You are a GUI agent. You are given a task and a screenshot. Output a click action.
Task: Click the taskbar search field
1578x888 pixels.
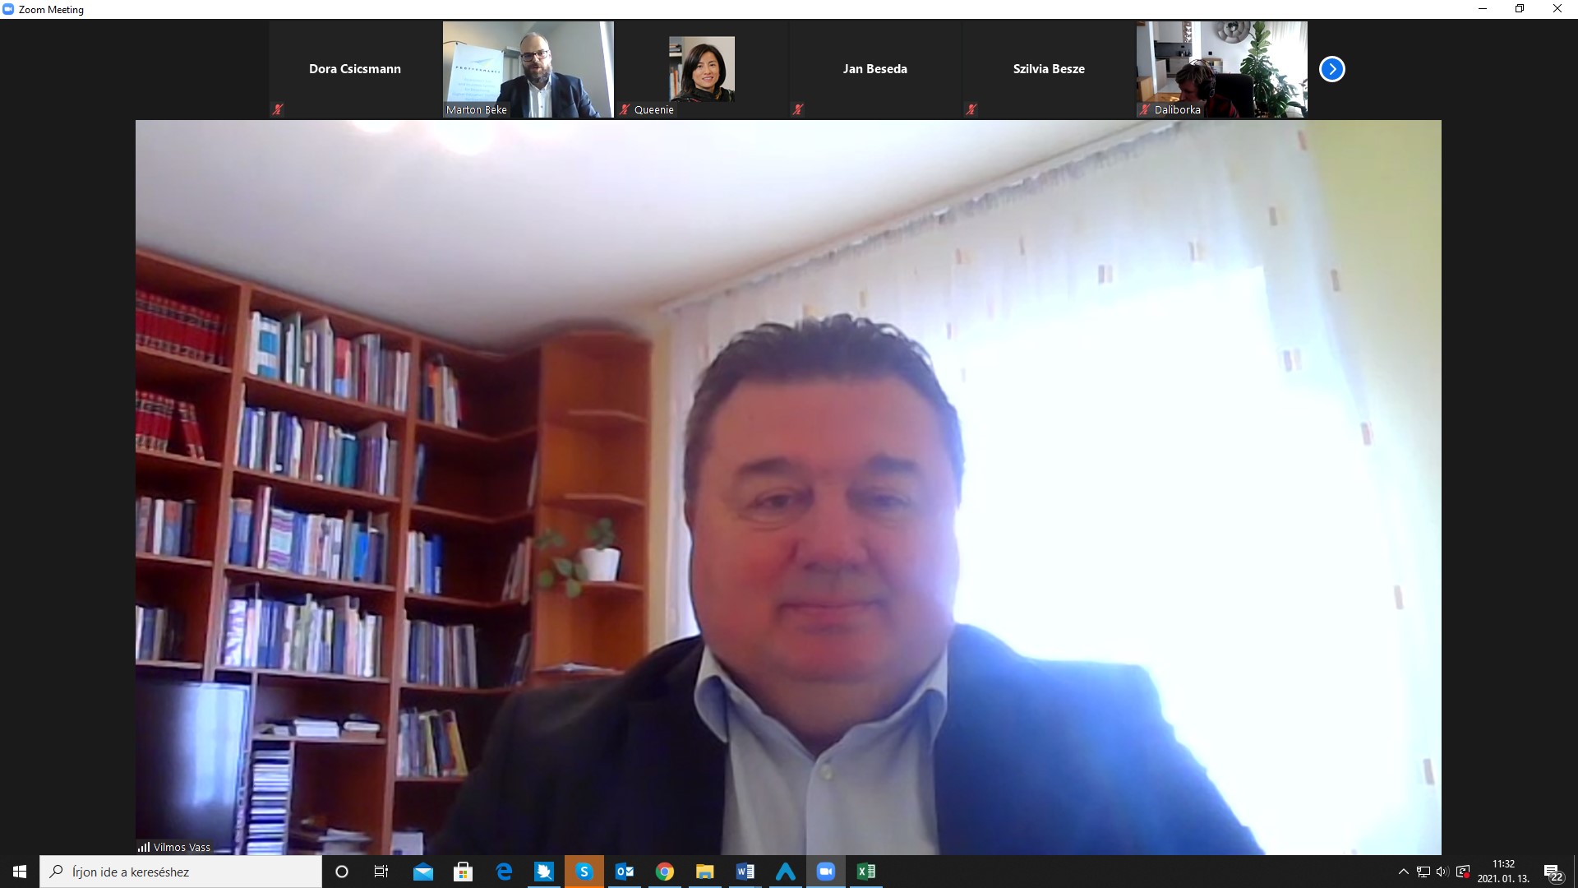pyautogui.click(x=181, y=872)
